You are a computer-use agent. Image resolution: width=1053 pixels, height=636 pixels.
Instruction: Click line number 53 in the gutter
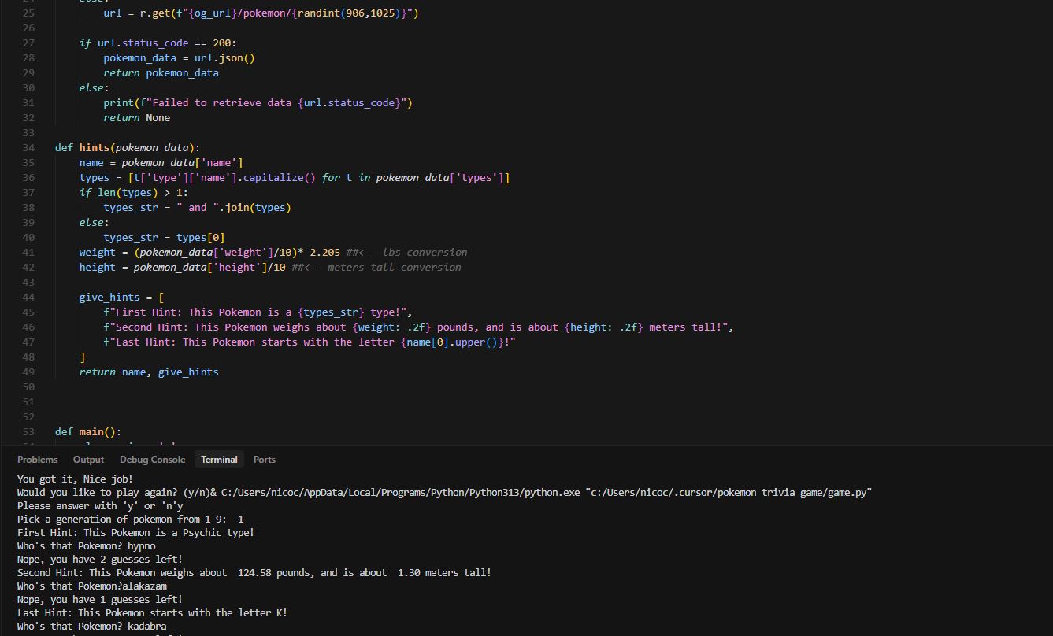28,432
